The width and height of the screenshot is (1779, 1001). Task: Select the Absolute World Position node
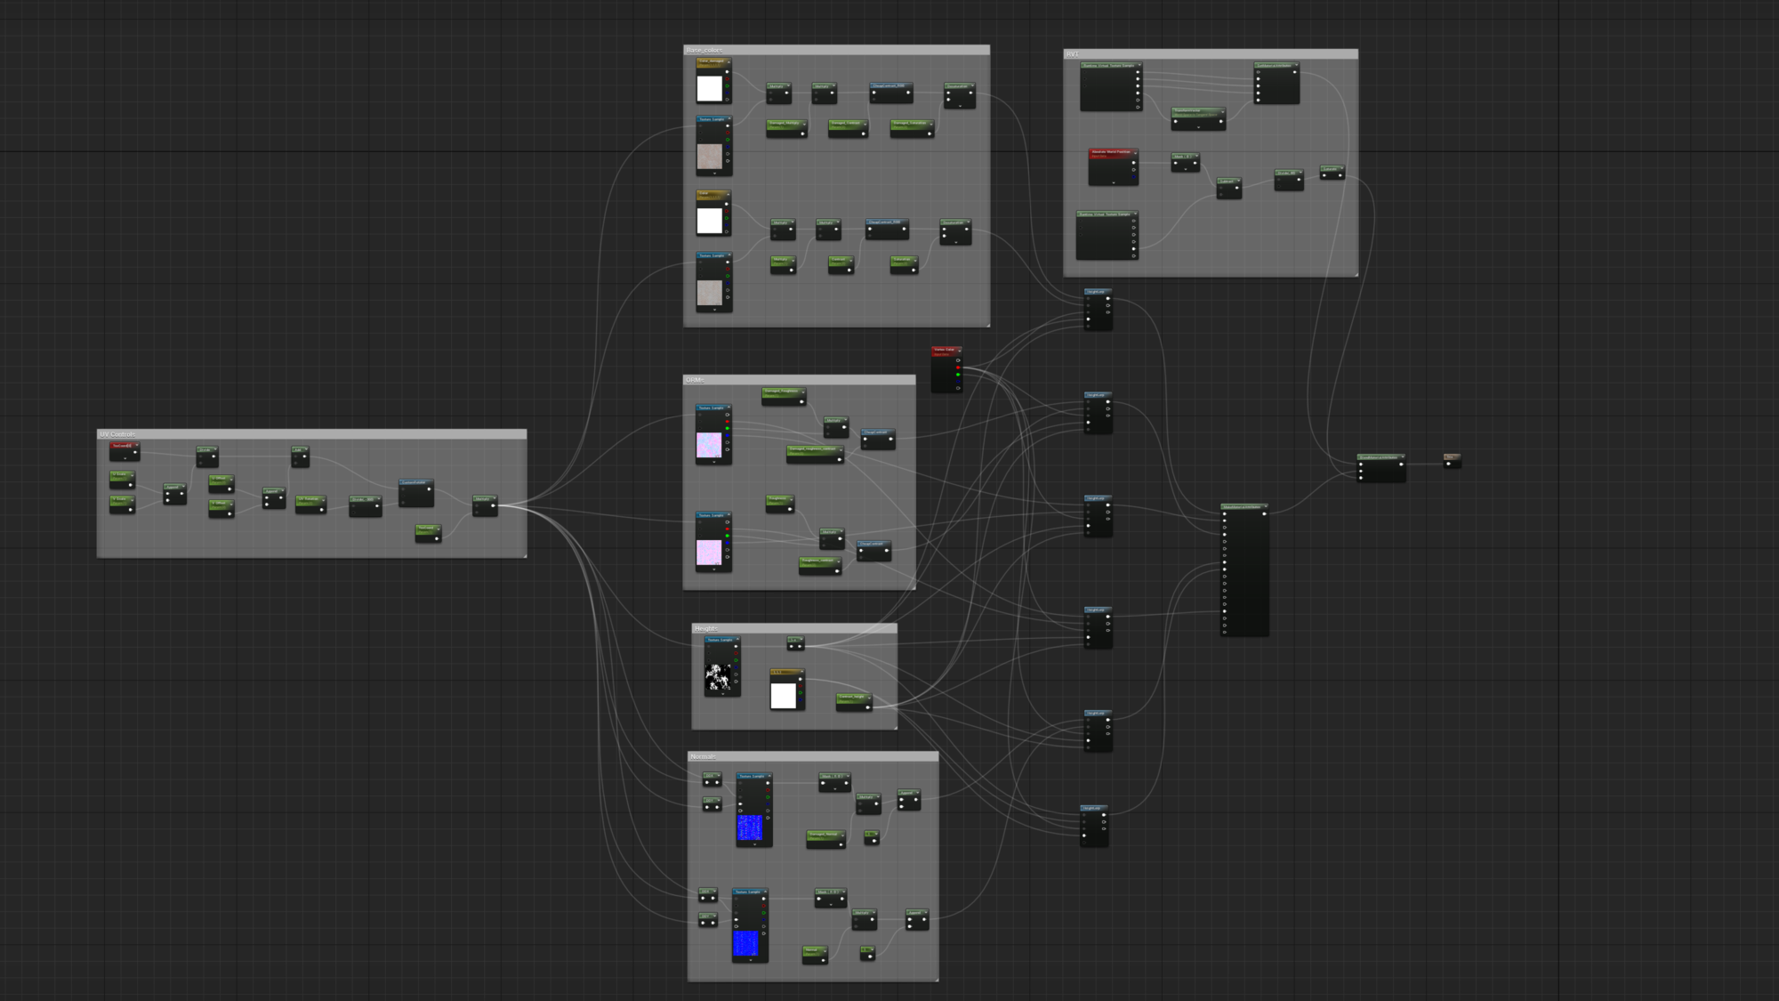point(1112,152)
